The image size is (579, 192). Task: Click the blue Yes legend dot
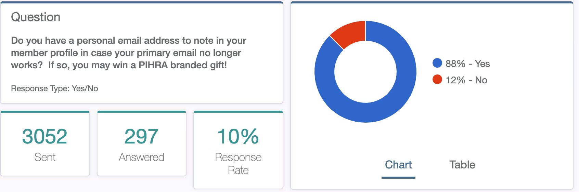point(437,63)
